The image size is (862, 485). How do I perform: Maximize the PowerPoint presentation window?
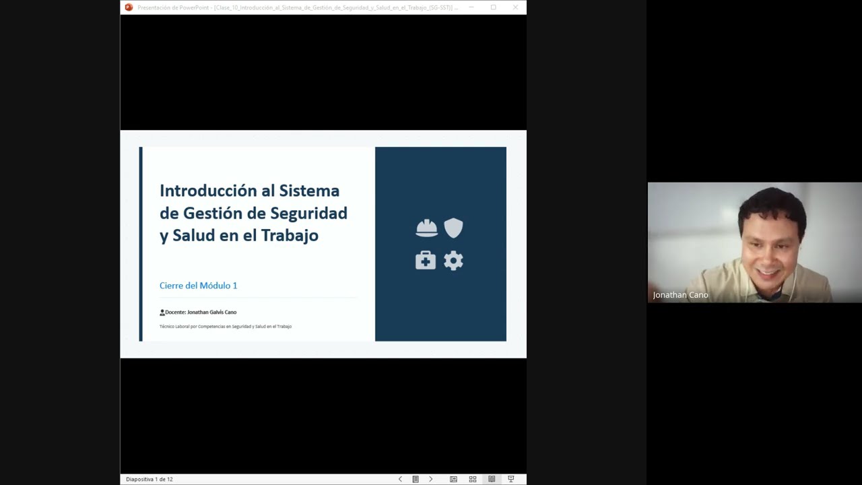pos(493,7)
